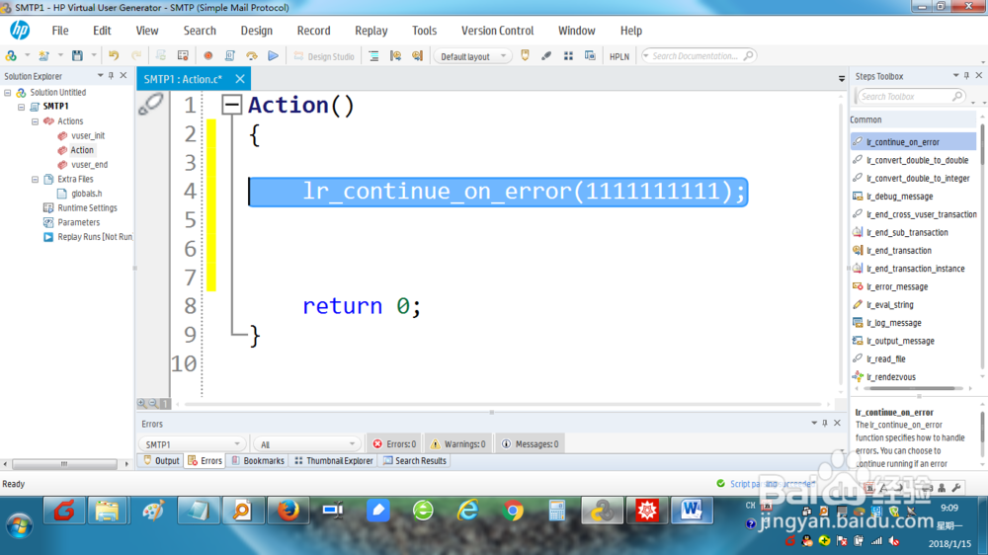This screenshot has width=988, height=555.
Task: Select lr_error_message step in toolbox
Action: (897, 286)
